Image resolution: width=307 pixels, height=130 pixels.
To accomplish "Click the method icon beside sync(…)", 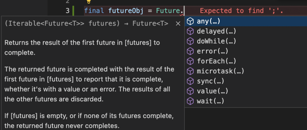I will pyautogui.click(x=190, y=81).
